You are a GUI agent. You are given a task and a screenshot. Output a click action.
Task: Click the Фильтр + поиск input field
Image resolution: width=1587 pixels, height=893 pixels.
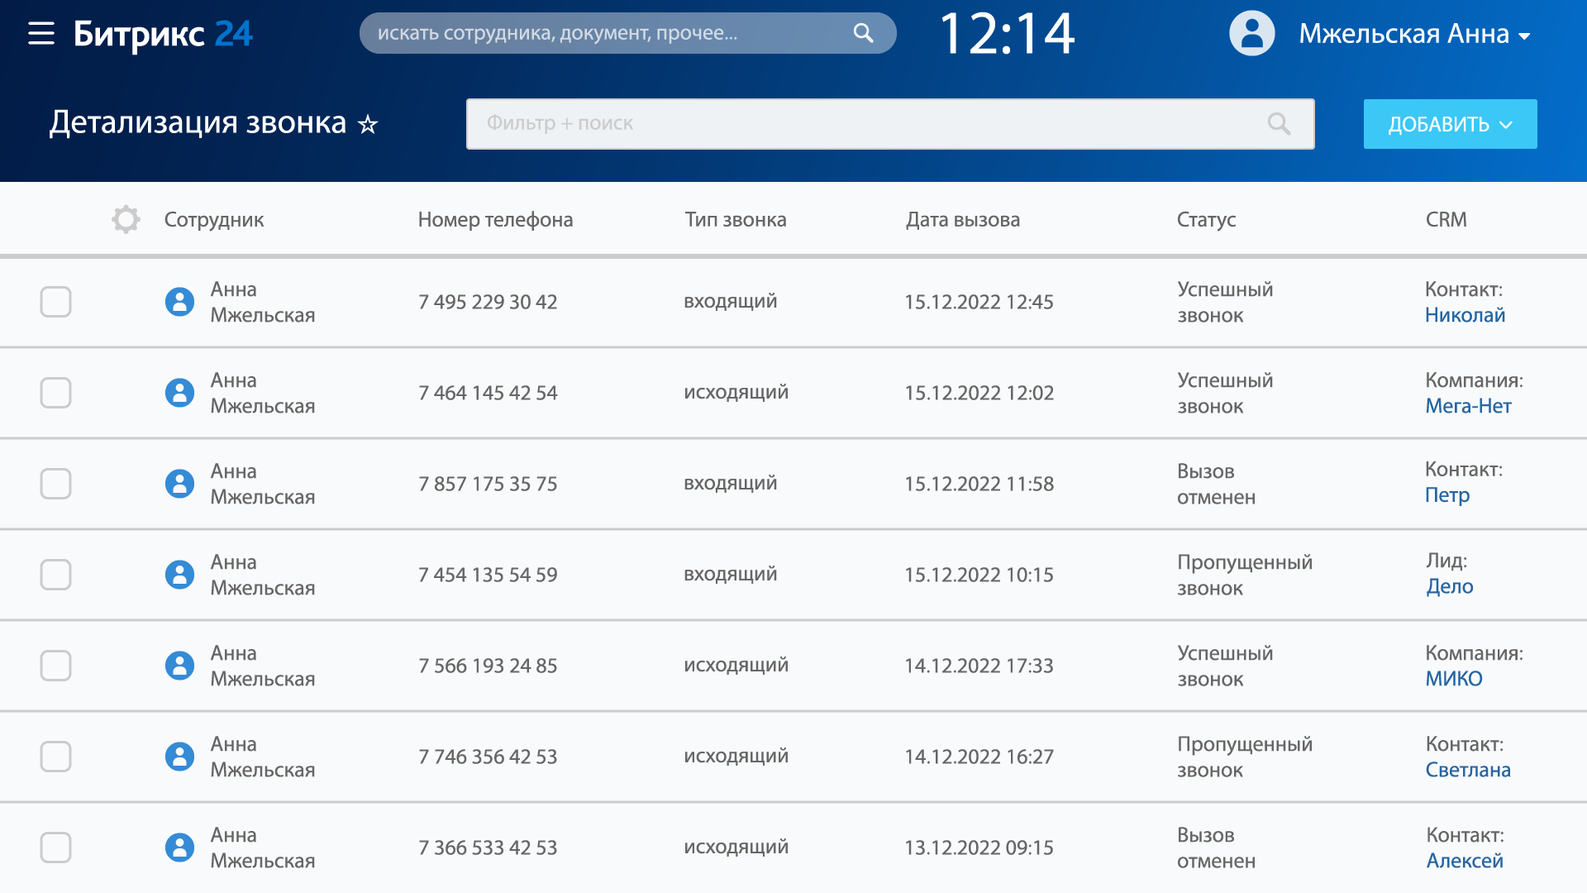(868, 124)
